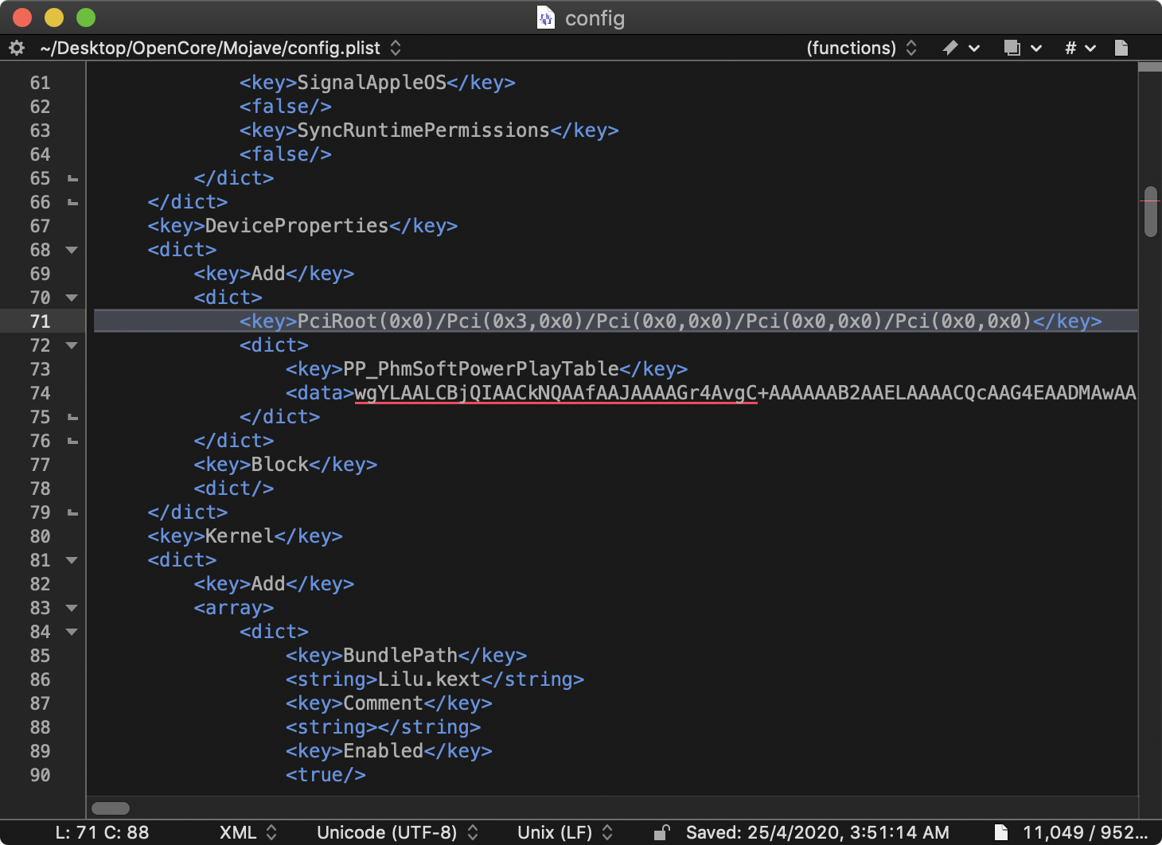Open the # includes menu
The width and height of the screenshot is (1162, 845).
click(x=1081, y=48)
